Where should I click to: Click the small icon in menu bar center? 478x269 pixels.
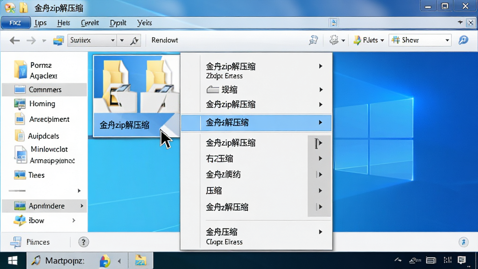333,22
